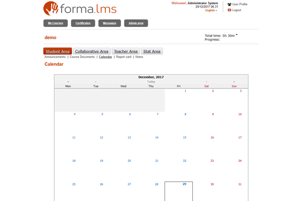This screenshot has height=201, width=302.
Task: Go to next year with double-right arrow
Action: 234,82
